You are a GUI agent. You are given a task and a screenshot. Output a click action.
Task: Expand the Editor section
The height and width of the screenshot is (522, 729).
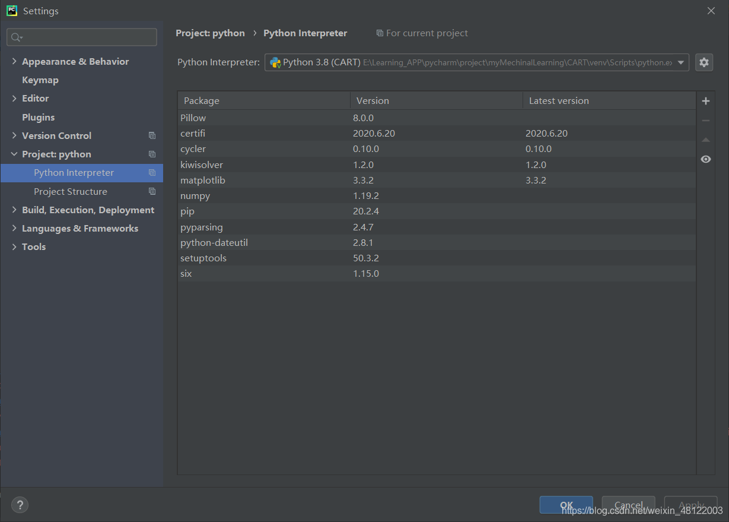14,98
